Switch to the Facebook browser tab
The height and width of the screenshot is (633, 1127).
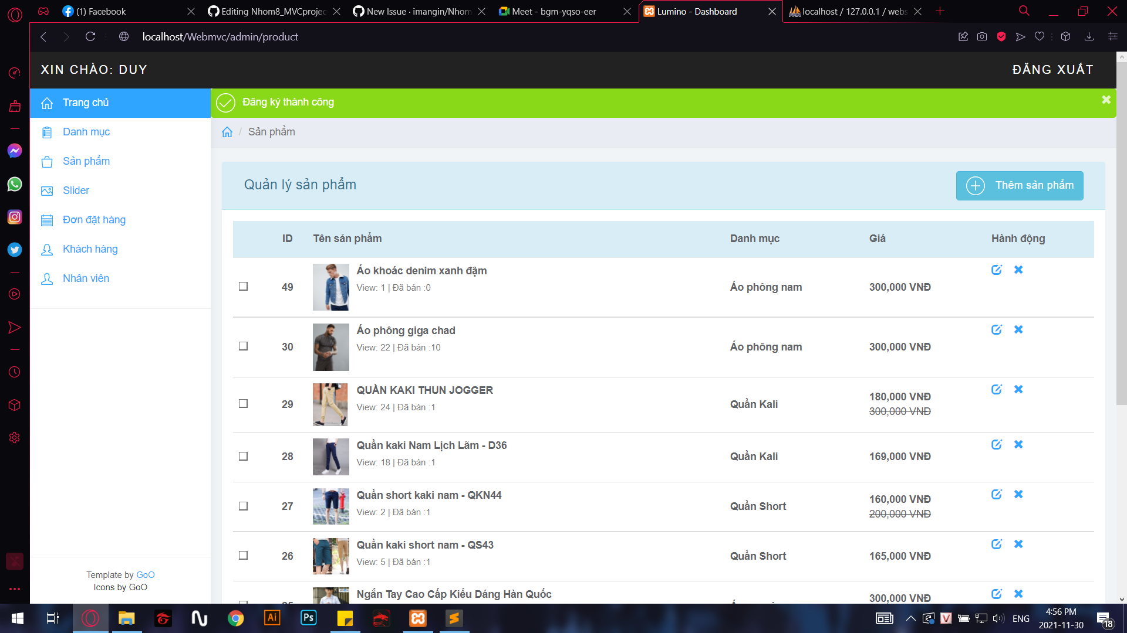click(x=101, y=11)
